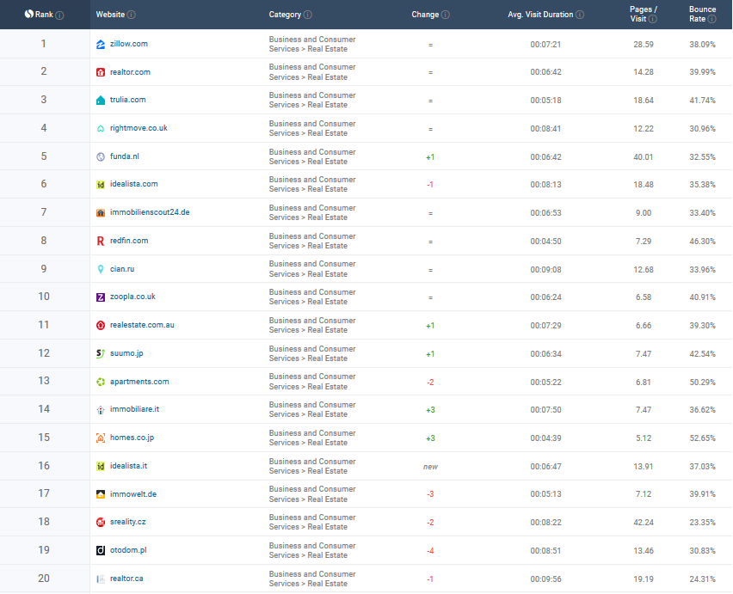This screenshot has width=733, height=594.
Task: Click the Rank column header
Action: pyautogui.click(x=45, y=15)
